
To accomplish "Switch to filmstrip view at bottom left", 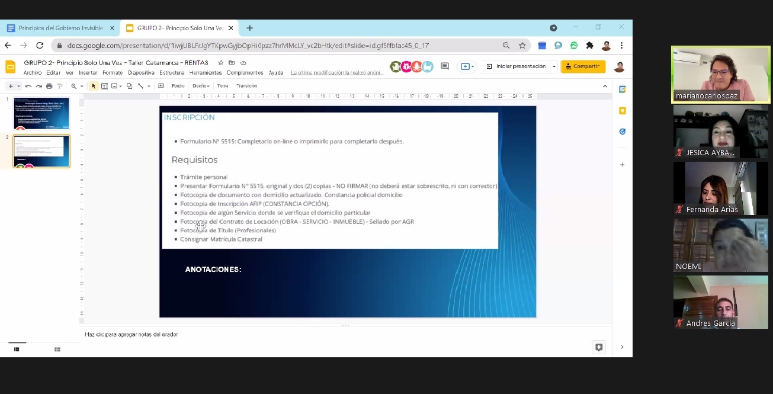I will [17, 350].
